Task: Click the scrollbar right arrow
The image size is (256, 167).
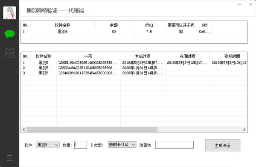Action: click(244, 129)
